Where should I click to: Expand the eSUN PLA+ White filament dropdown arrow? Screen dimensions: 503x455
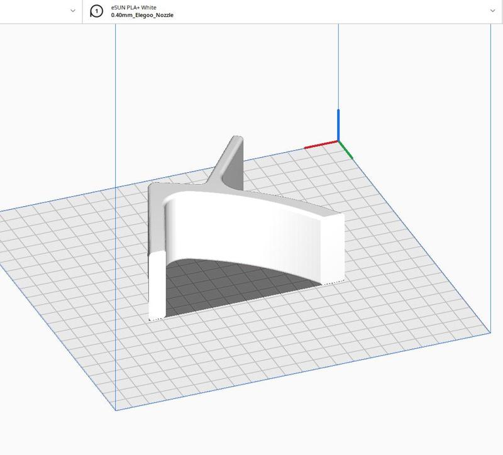pos(492,11)
